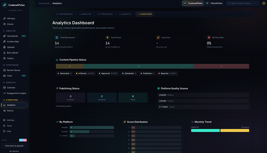Switch to ClientPulse app
This screenshot has width=267, height=153.
tap(214, 3)
